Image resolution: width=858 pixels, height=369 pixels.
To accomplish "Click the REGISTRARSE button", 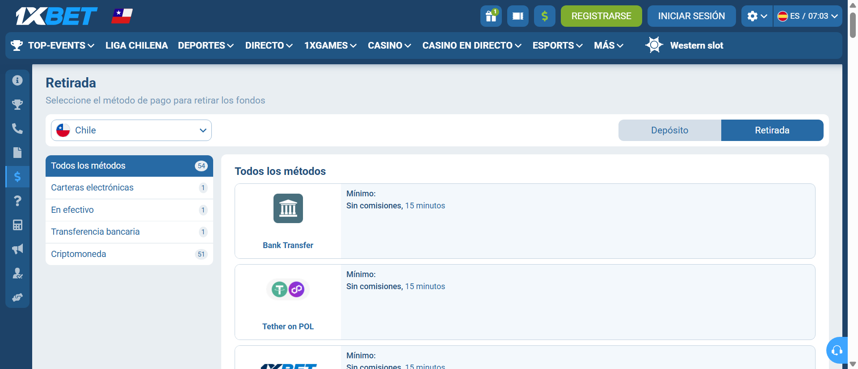I will [x=601, y=16].
